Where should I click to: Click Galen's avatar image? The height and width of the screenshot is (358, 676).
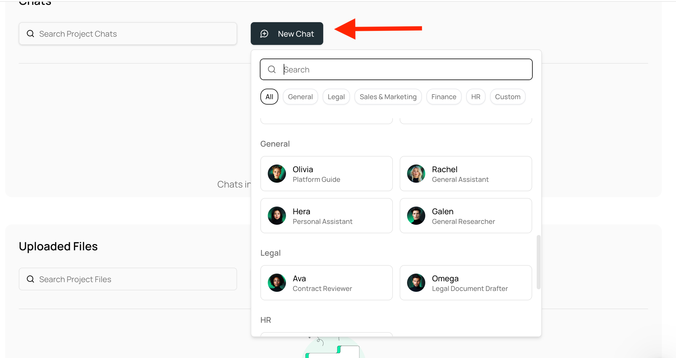pyautogui.click(x=416, y=216)
